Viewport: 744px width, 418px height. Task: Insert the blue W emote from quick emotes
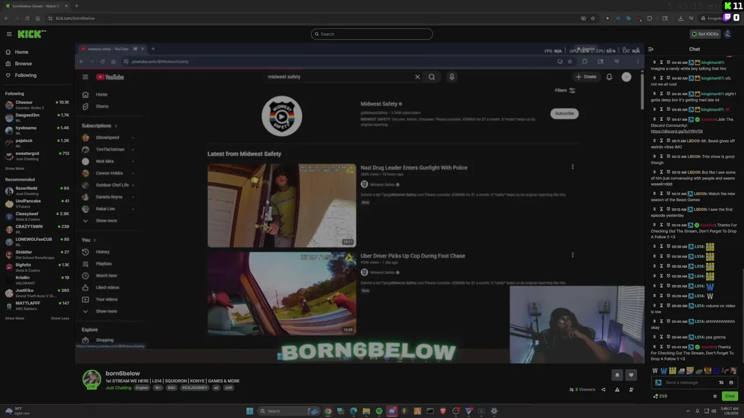(x=664, y=371)
